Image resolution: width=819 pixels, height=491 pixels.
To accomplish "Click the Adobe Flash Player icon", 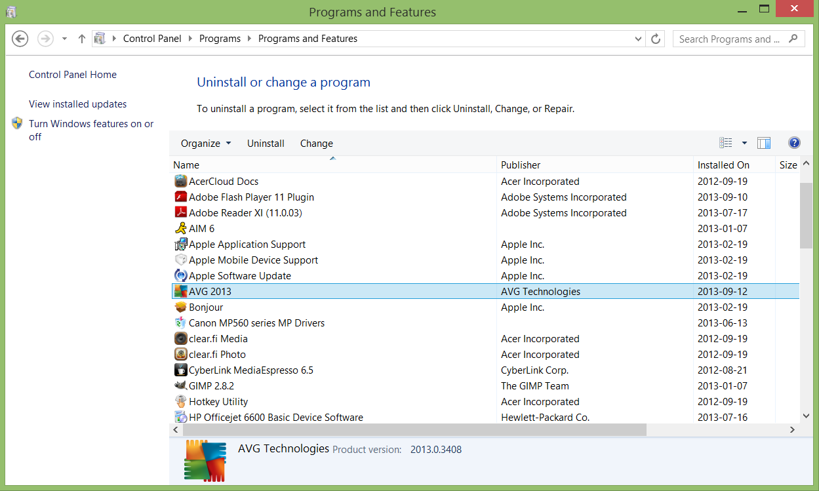I will (x=181, y=197).
